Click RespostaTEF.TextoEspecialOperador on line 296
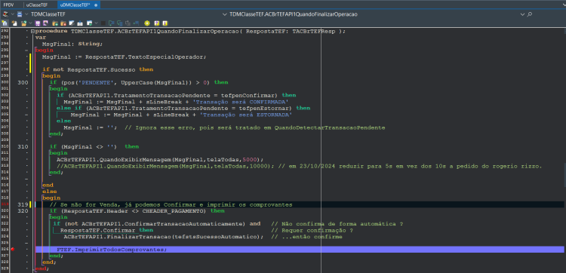 coord(144,57)
